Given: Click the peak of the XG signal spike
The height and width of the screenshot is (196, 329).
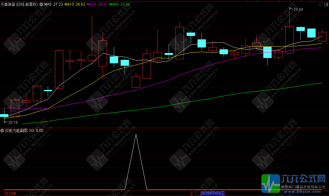Looking at the screenshot, I should 136,134.
